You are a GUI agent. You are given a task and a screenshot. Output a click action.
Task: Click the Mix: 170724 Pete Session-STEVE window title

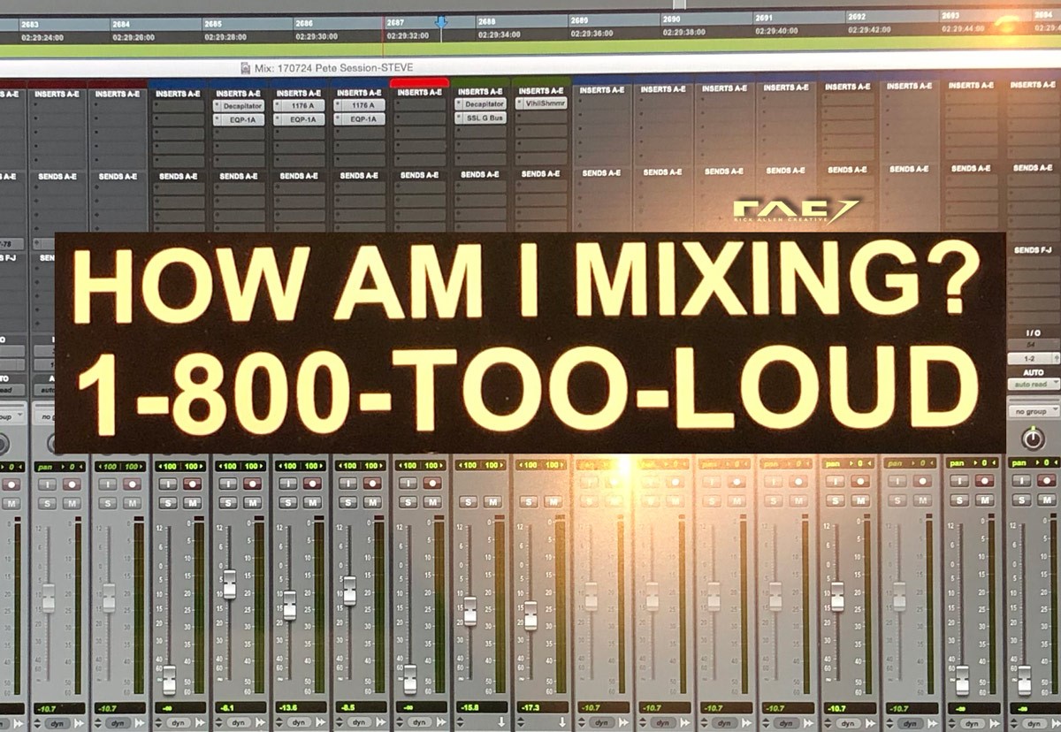click(x=332, y=68)
